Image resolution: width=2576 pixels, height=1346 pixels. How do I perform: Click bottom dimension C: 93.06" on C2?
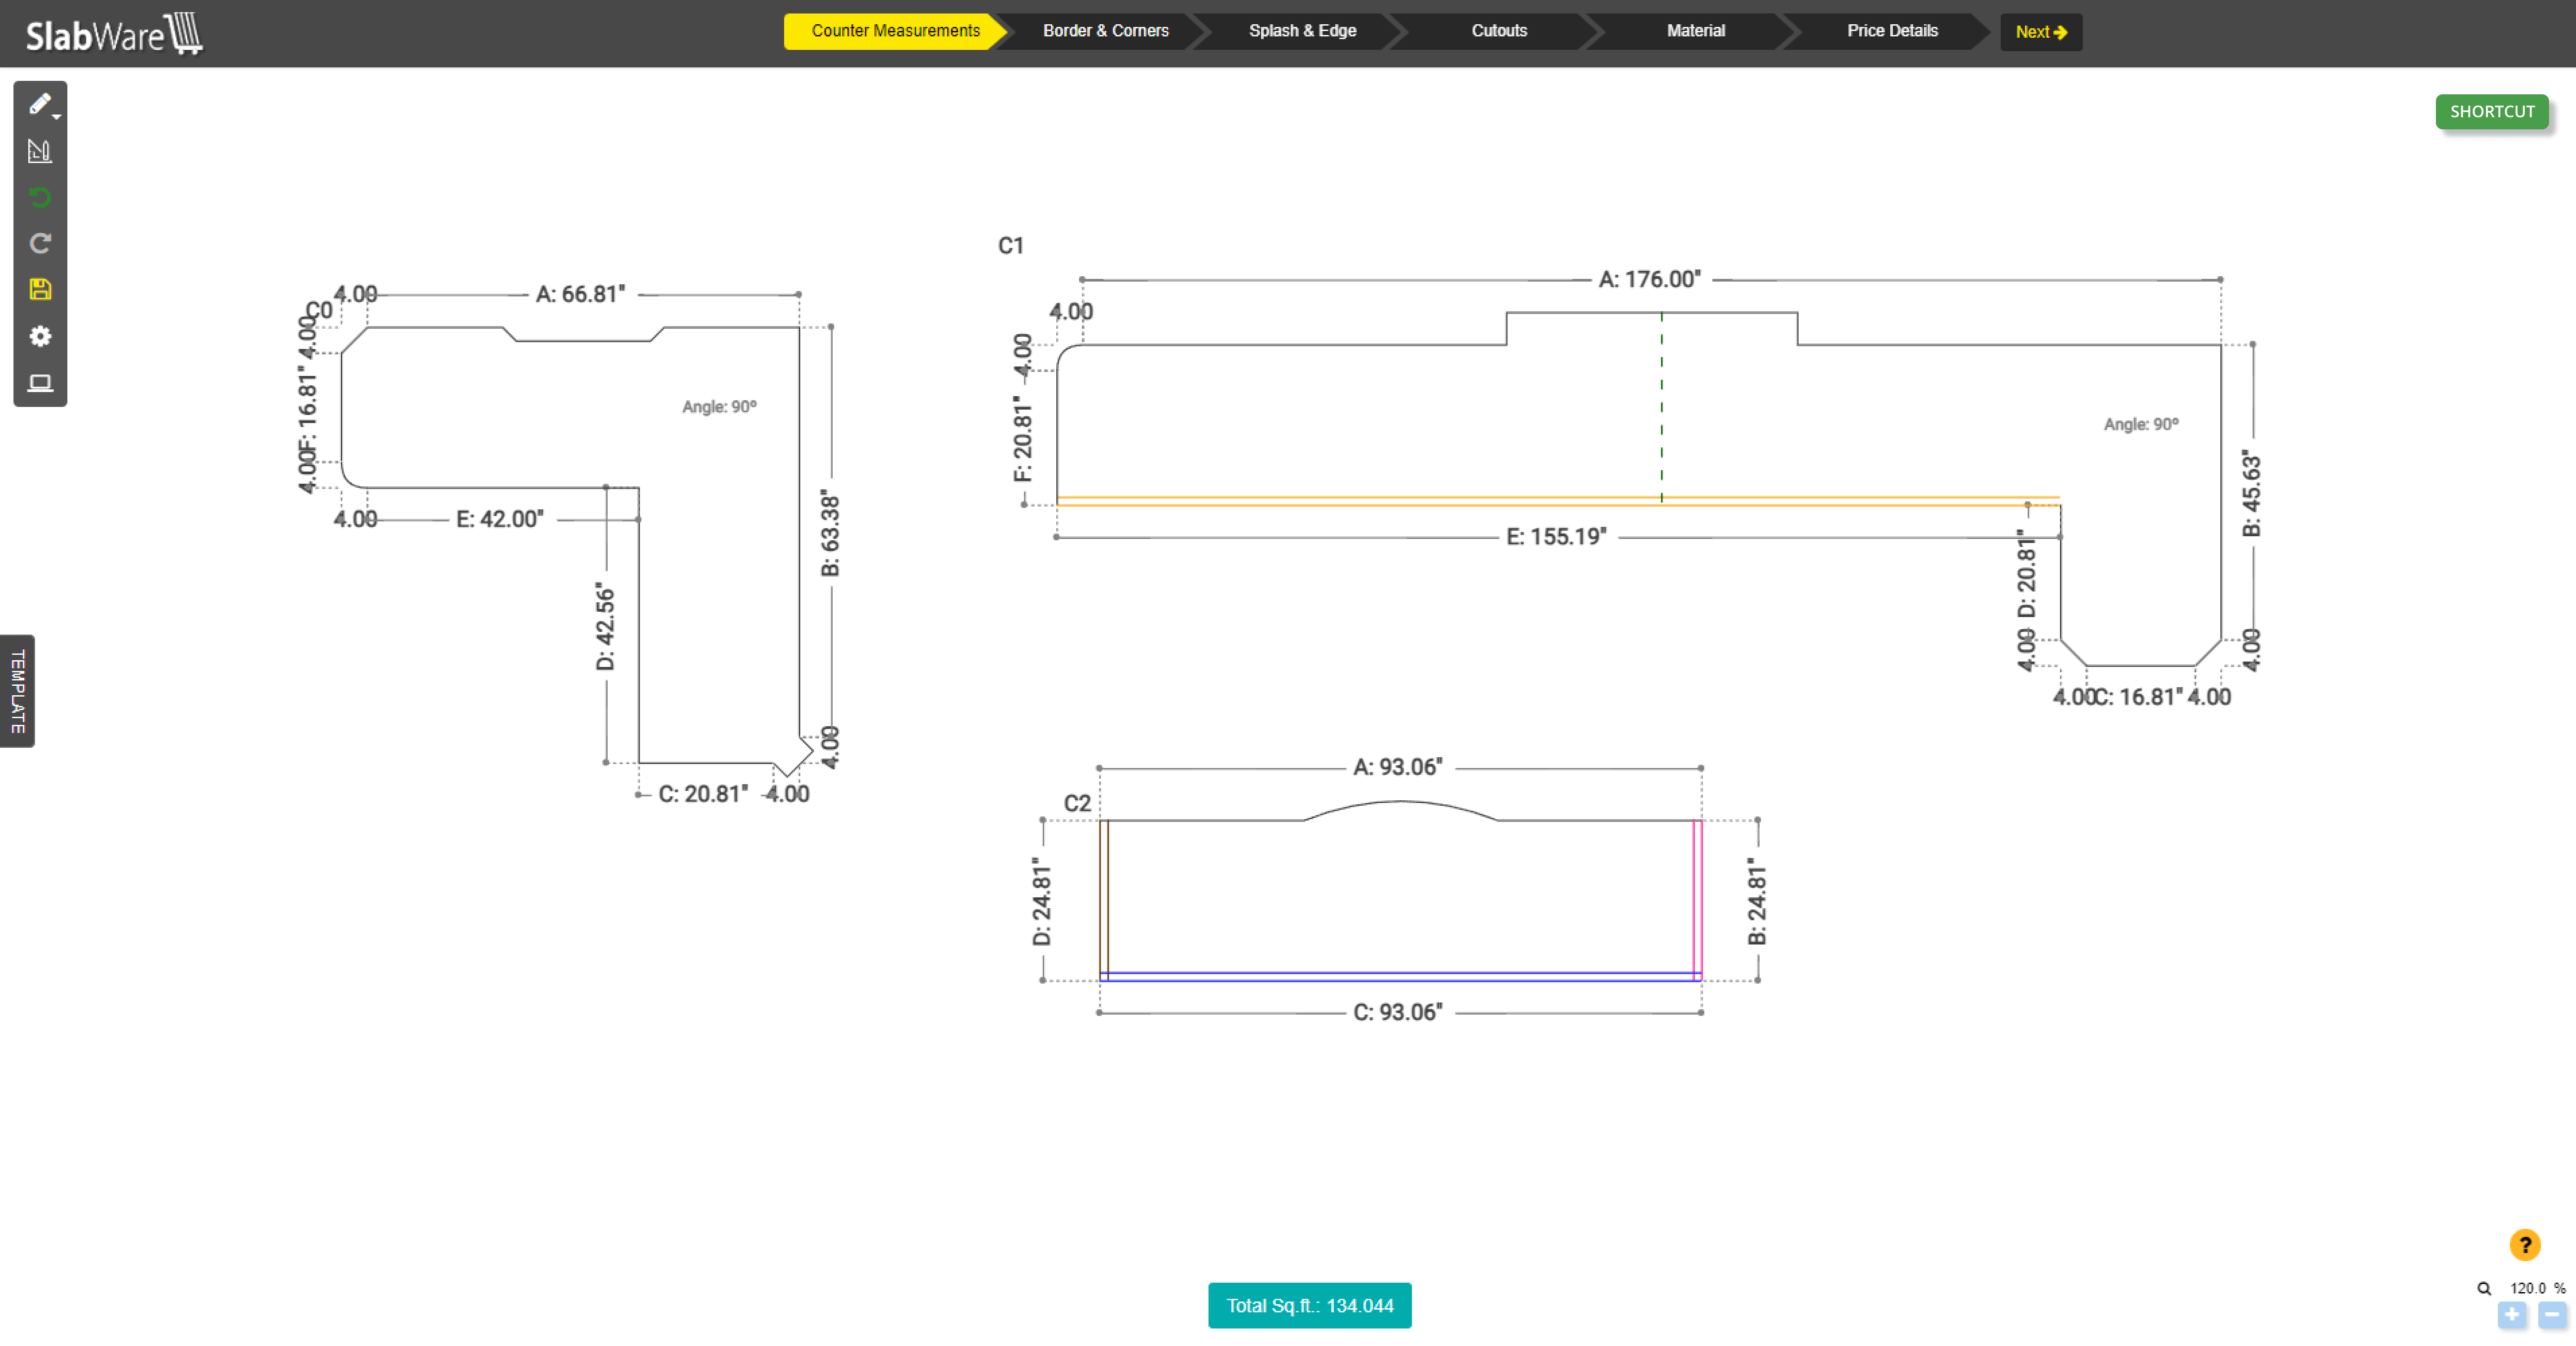(x=1398, y=1012)
